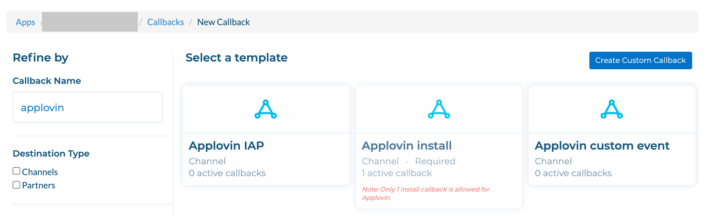Focus the Callback Name search field
The image size is (711, 216).
coord(88,107)
